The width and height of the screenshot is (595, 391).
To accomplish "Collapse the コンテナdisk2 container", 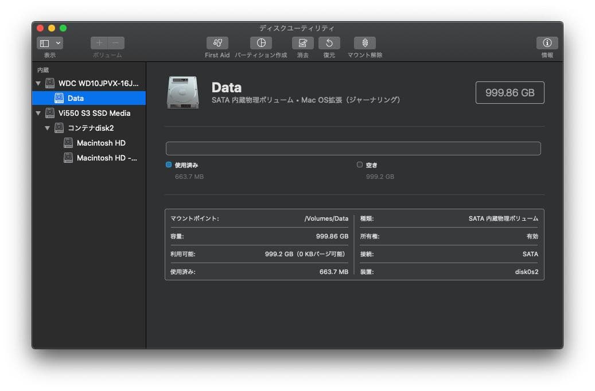I will point(47,128).
